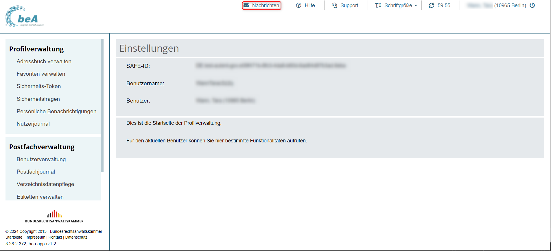Select Sicherheitsfragen in the sidebar
551x251 pixels.
coord(38,99)
